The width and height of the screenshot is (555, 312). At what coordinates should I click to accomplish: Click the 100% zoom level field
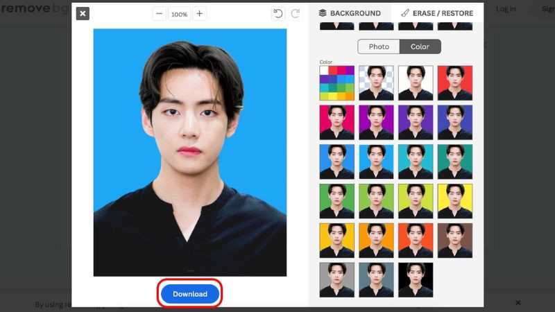pyautogui.click(x=180, y=14)
